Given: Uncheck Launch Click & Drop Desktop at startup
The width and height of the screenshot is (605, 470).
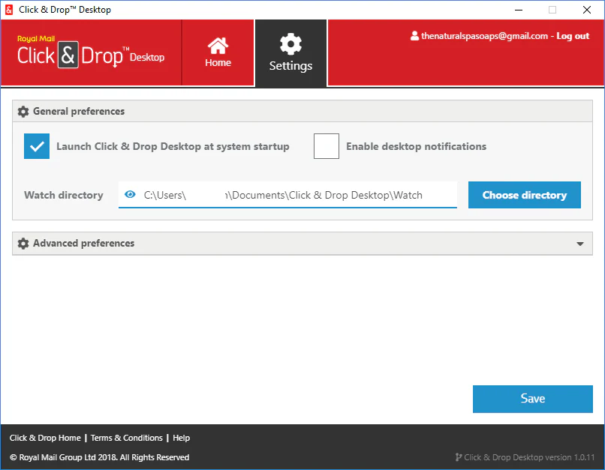Looking at the screenshot, I should 37,146.
